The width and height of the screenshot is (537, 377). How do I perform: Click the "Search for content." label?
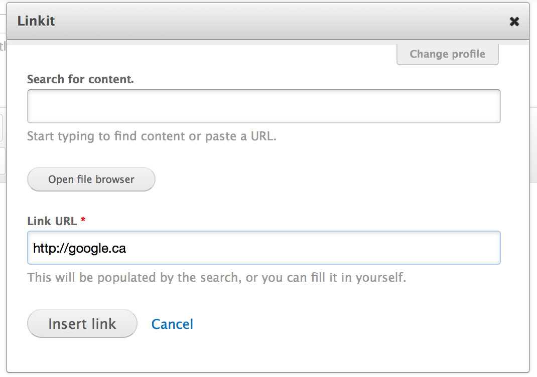click(80, 79)
